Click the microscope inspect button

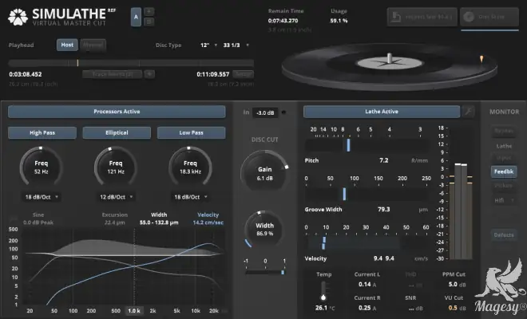422,17
